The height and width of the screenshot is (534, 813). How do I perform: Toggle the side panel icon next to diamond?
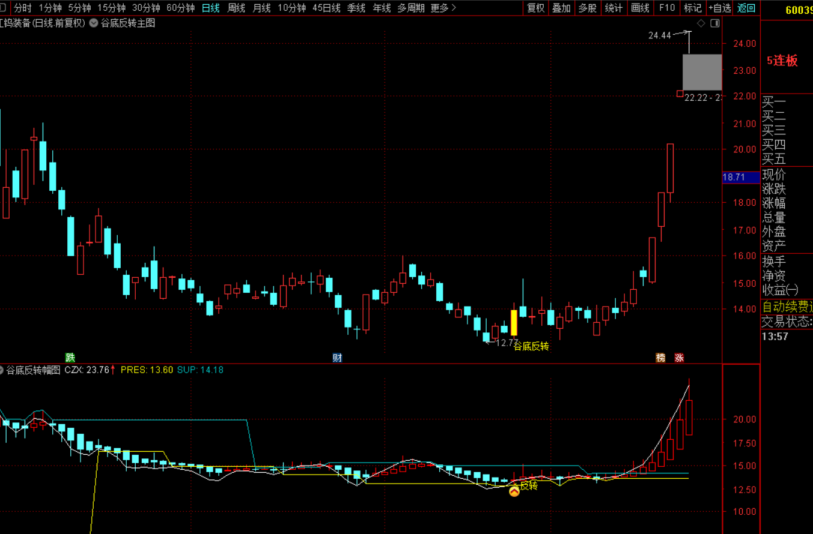(714, 23)
